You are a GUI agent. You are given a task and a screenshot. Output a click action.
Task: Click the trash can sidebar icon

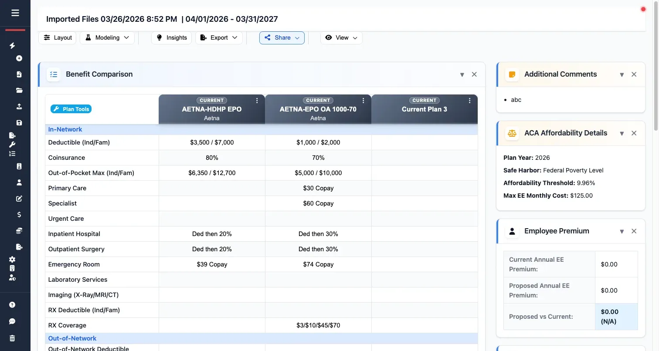point(12,338)
